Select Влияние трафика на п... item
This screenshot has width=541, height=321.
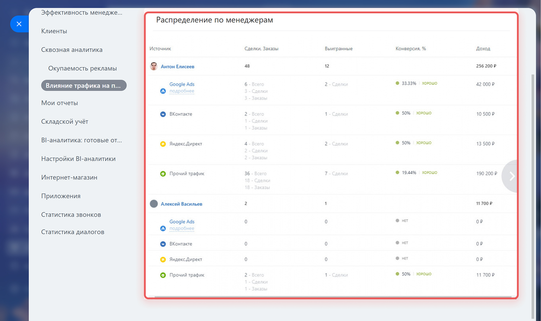[84, 85]
